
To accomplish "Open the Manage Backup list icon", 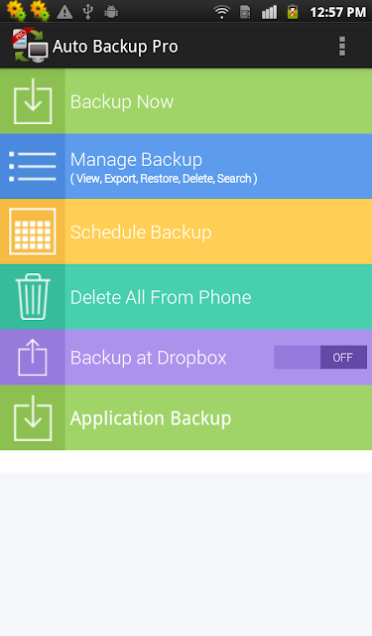I will pos(33,166).
